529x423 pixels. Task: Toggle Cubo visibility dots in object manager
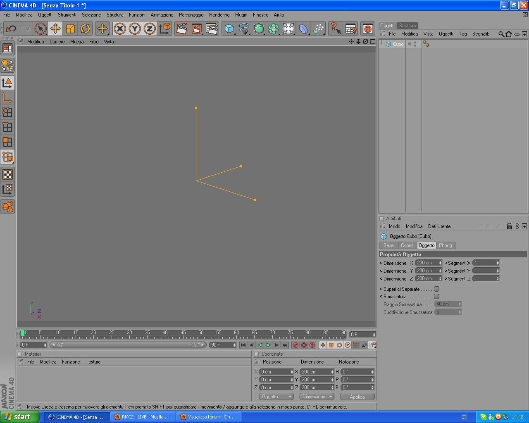[415, 44]
